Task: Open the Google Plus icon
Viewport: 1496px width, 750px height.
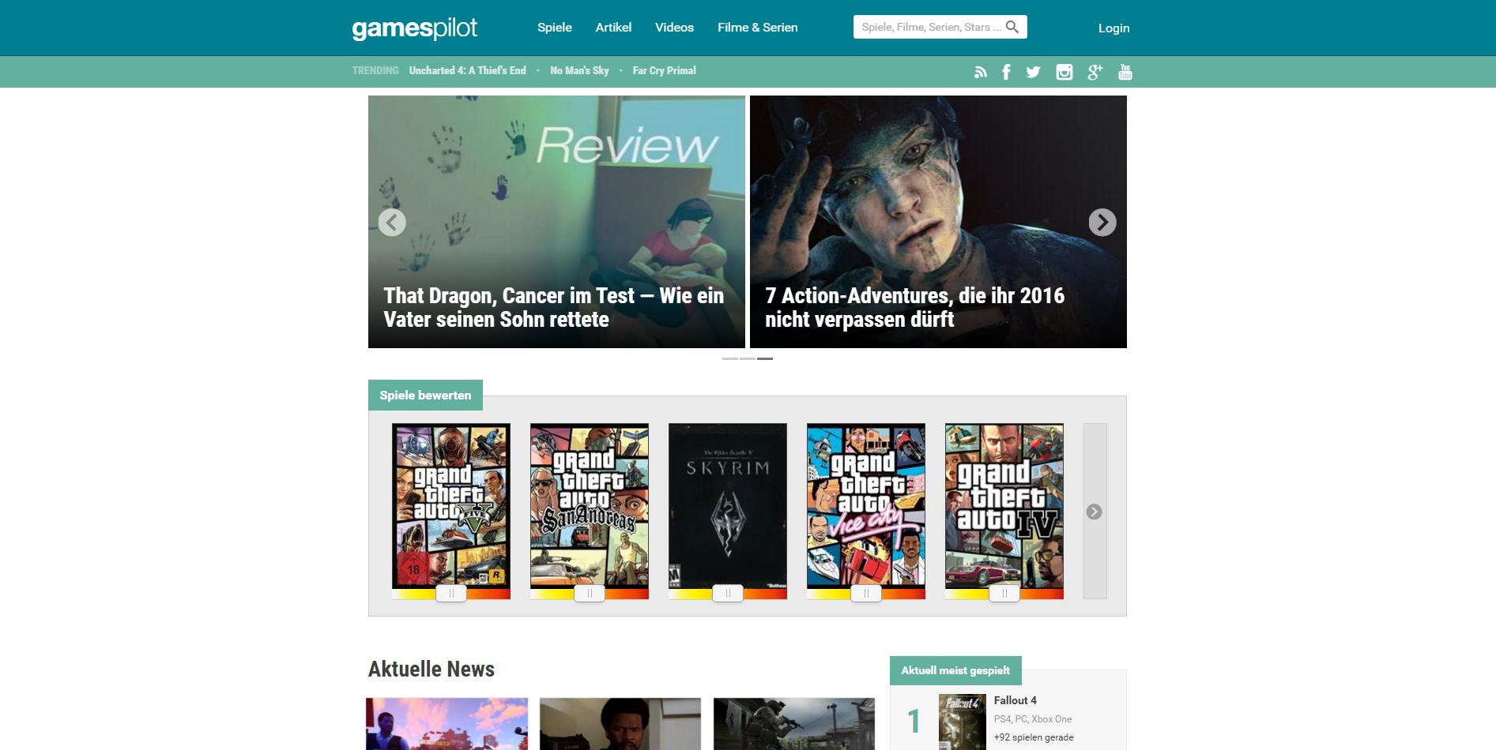Action: pos(1095,72)
